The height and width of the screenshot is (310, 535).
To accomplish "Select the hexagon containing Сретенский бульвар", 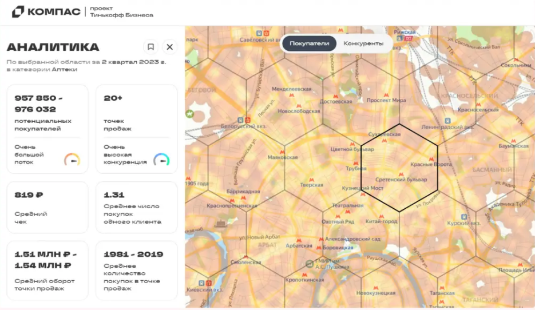I will [x=399, y=169].
